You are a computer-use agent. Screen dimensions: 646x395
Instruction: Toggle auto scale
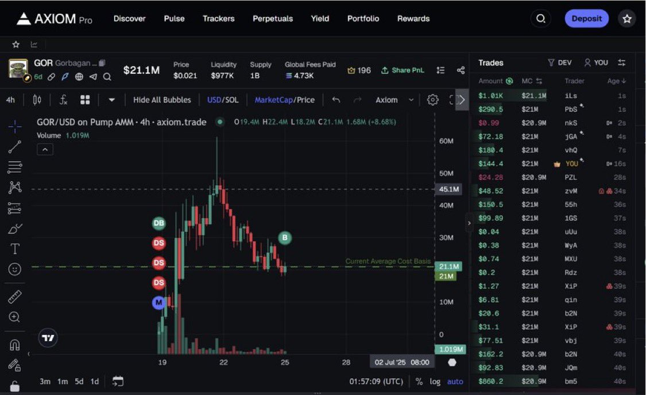[x=455, y=381]
